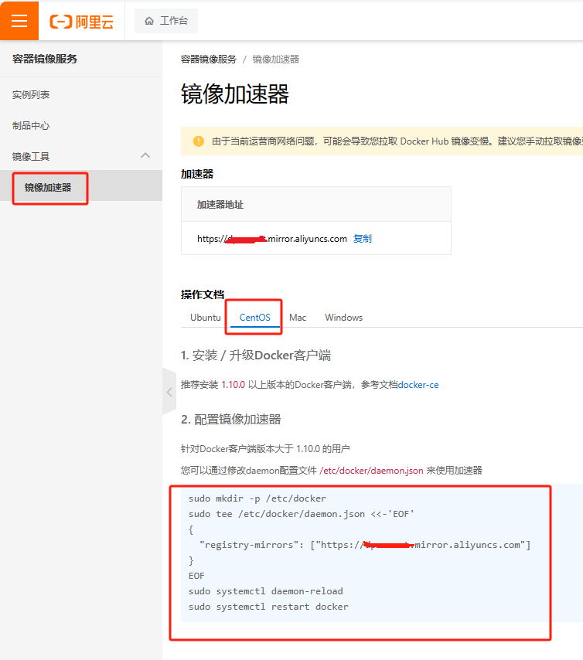583x660 pixels.
Task: Click the /etc/docker/daemon.json path text
Action: tap(371, 471)
